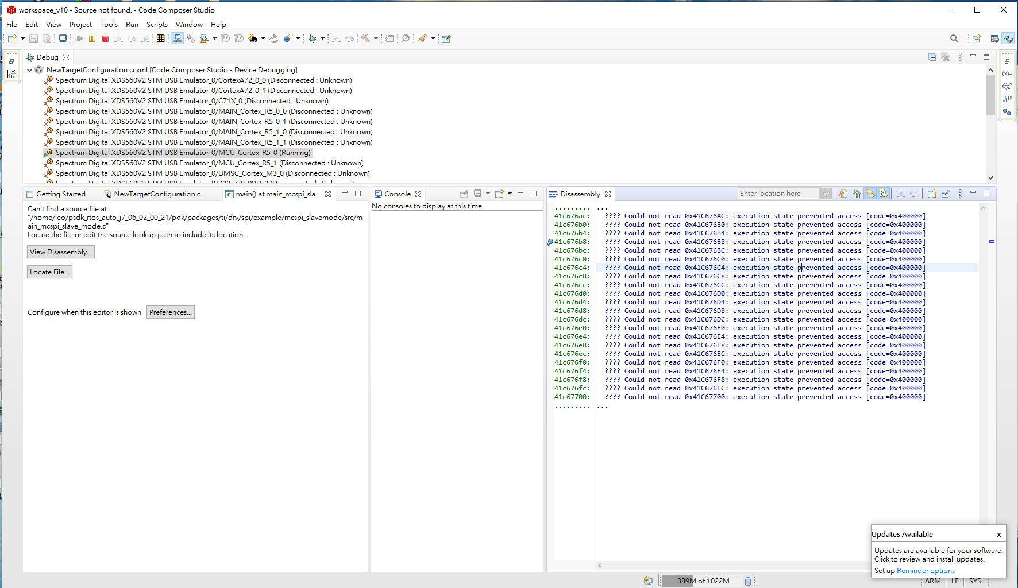The width and height of the screenshot is (1018, 588).
Task: Suspend the running target
Action: click(x=92, y=38)
